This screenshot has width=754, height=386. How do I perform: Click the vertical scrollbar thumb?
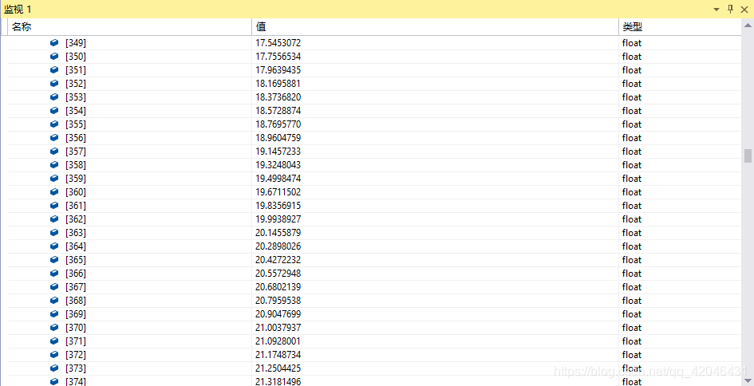(x=748, y=156)
